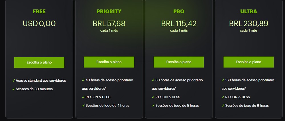
Task: Click cada 1 mês under BRL 230,89
Action: click(x=249, y=30)
